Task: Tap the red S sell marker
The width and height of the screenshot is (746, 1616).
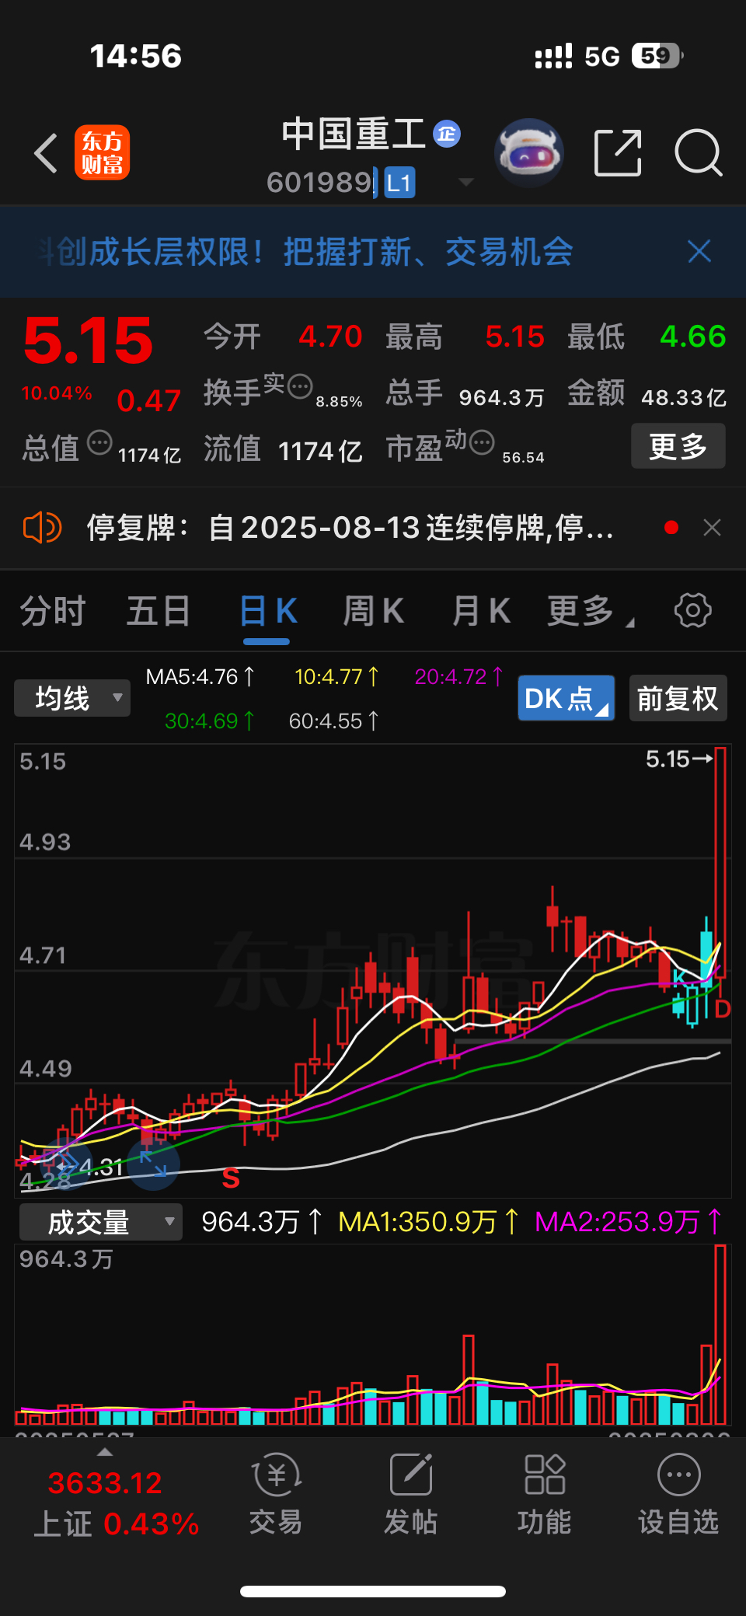Action: [231, 1178]
